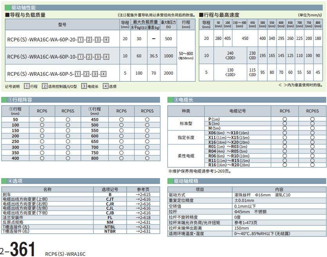The image size is (327, 257).
Task: Click reference page →2-618
Action: click(x=143, y=218)
